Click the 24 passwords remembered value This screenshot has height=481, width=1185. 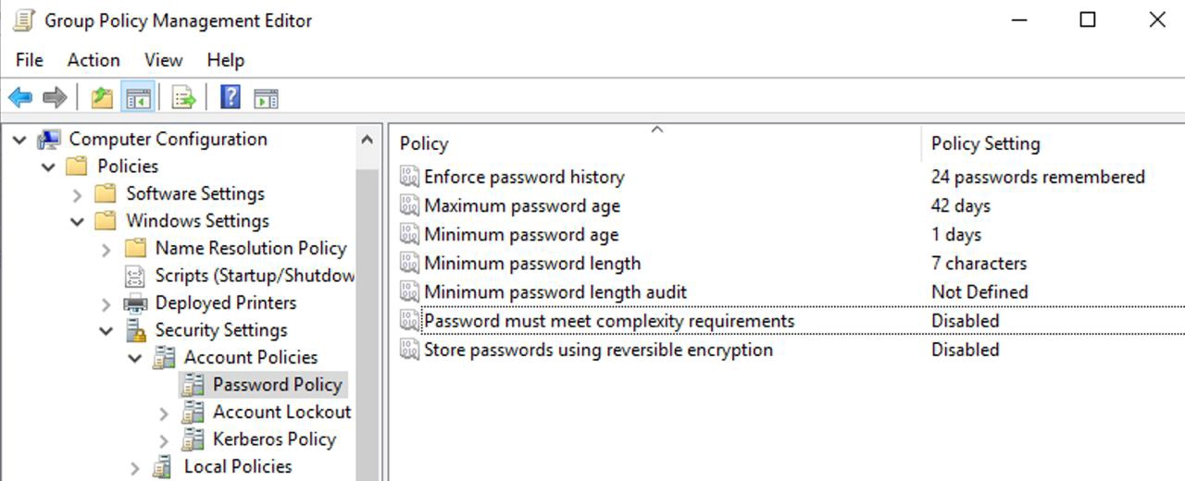point(1038,177)
